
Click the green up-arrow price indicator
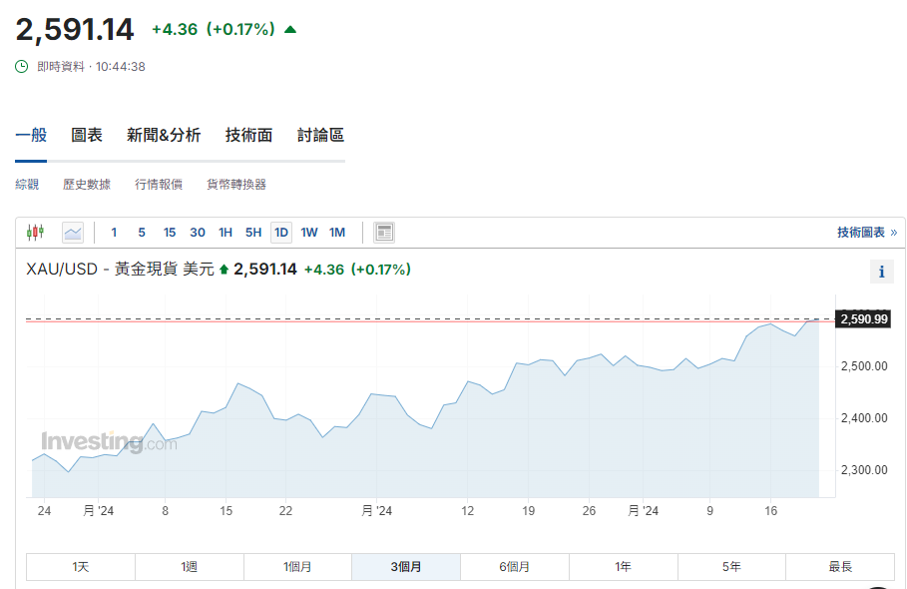290,30
